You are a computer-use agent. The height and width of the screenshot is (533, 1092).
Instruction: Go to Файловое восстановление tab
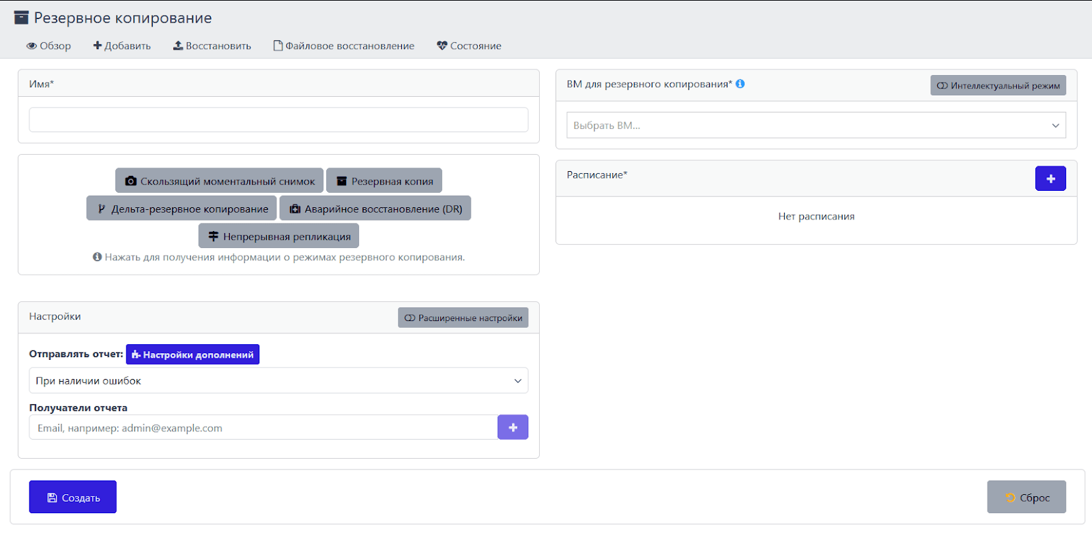click(343, 46)
